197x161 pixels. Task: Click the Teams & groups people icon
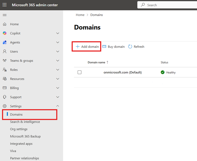pyautogui.click(x=5, y=61)
